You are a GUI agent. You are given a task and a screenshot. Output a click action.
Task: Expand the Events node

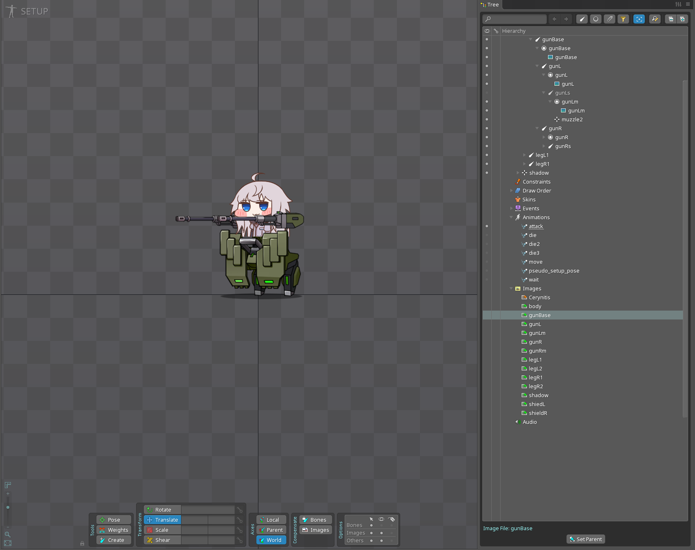point(512,208)
